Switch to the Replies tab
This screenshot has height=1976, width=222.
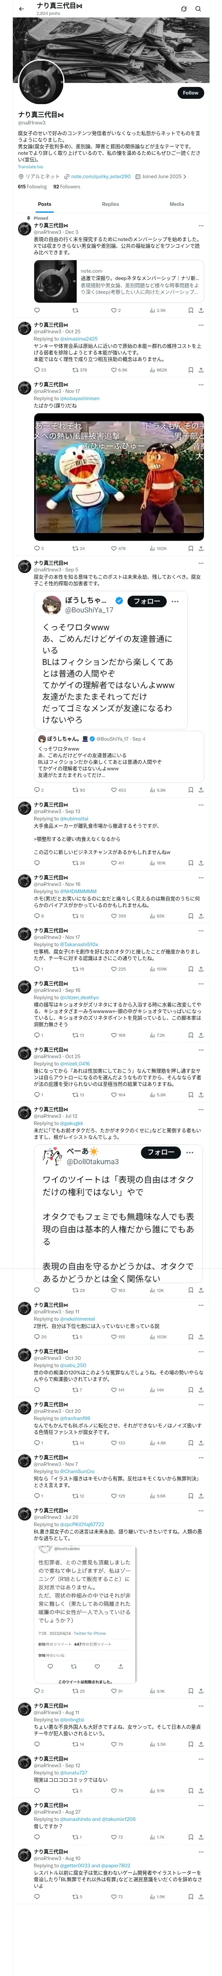click(110, 204)
